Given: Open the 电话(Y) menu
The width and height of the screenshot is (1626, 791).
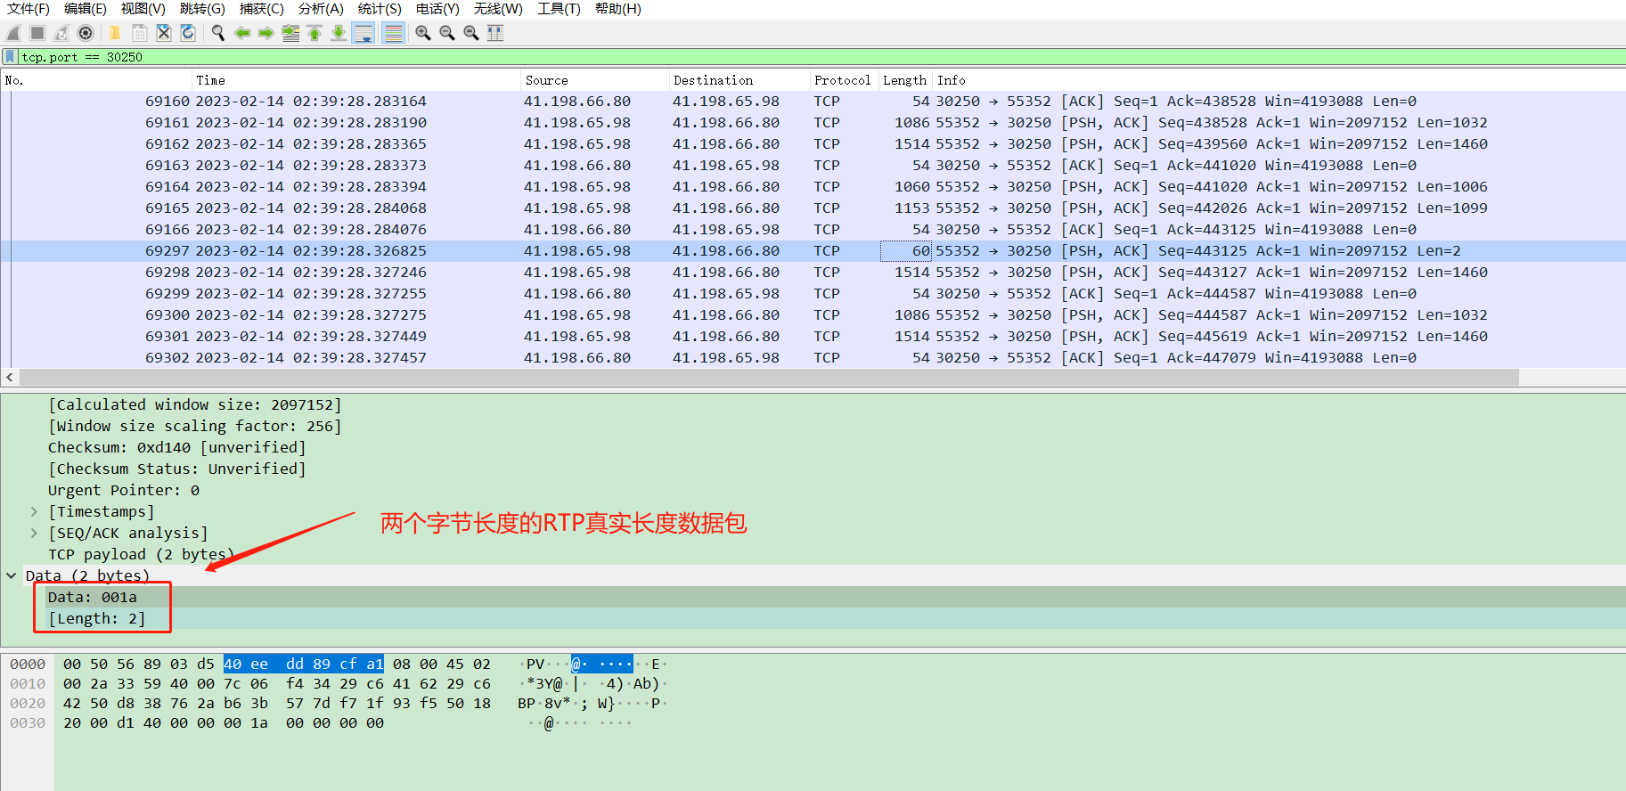Looking at the screenshot, I should [x=437, y=9].
